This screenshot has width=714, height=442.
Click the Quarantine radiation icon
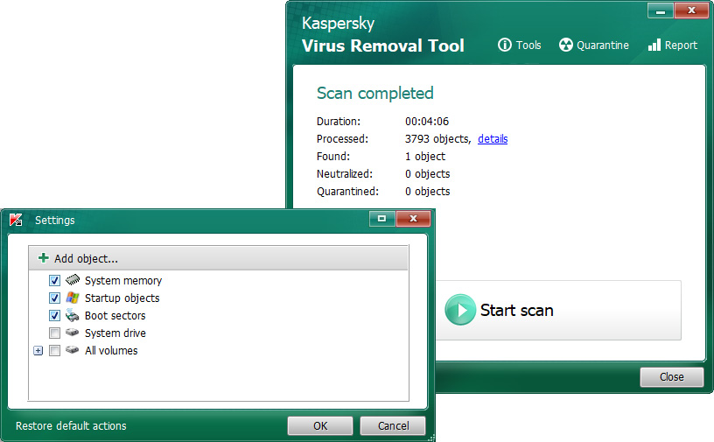[565, 45]
